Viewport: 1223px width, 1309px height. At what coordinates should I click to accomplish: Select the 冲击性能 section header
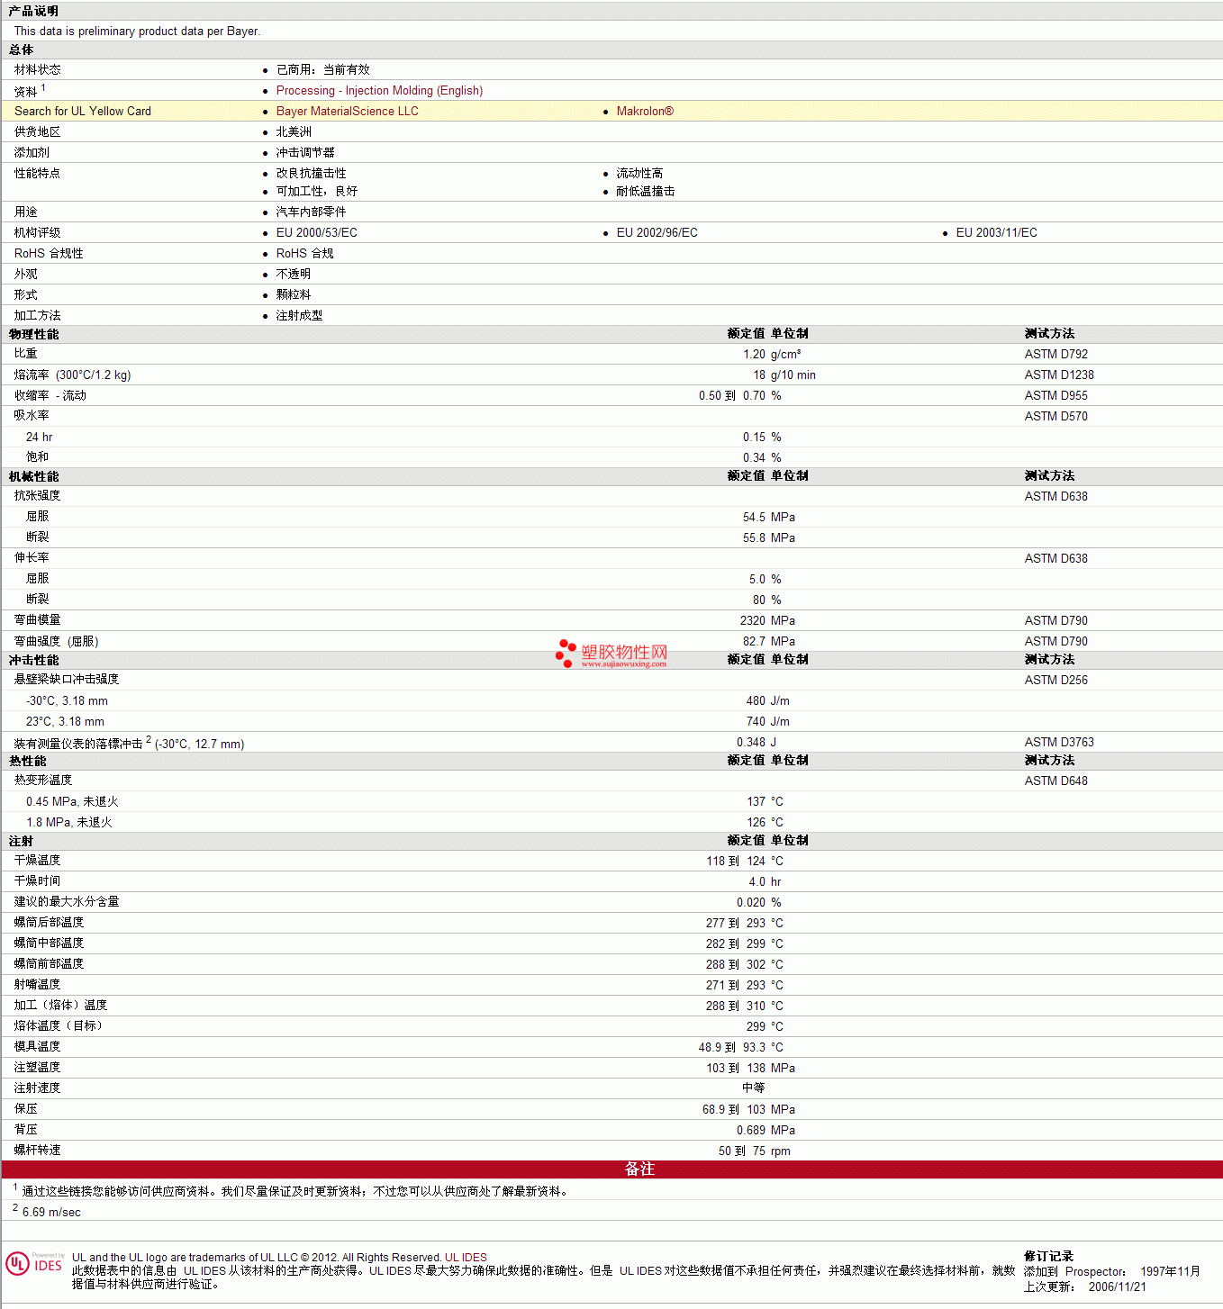tap(33, 660)
